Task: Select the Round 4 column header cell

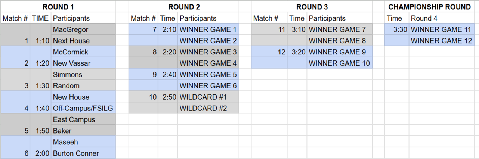Action: click(x=441, y=18)
